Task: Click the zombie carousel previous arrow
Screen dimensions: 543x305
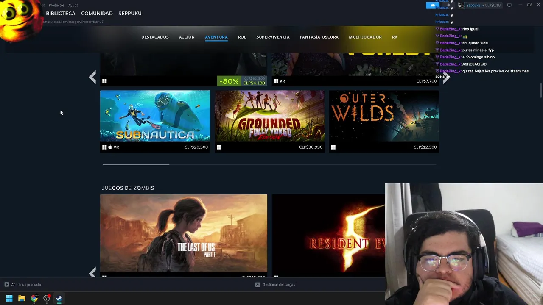Action: point(92,272)
